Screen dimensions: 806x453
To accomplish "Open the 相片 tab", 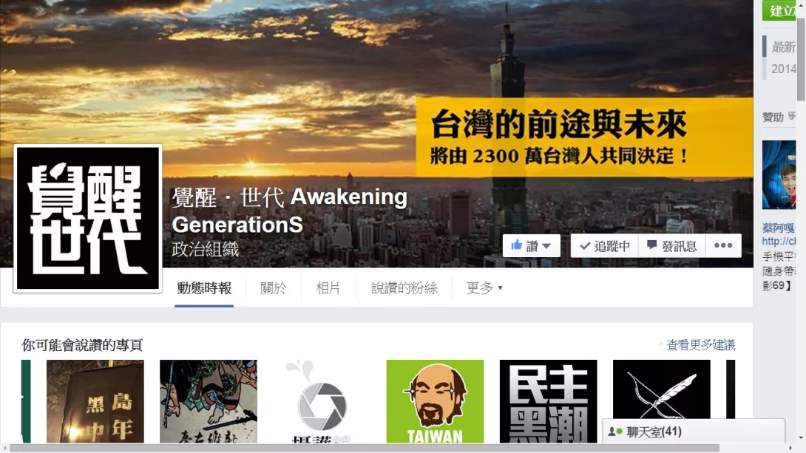I will click(328, 288).
